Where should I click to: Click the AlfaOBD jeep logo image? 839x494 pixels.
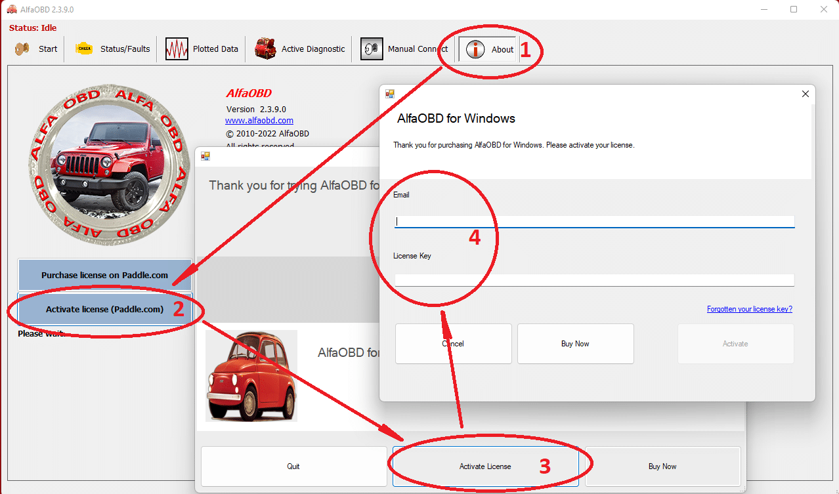click(x=109, y=163)
